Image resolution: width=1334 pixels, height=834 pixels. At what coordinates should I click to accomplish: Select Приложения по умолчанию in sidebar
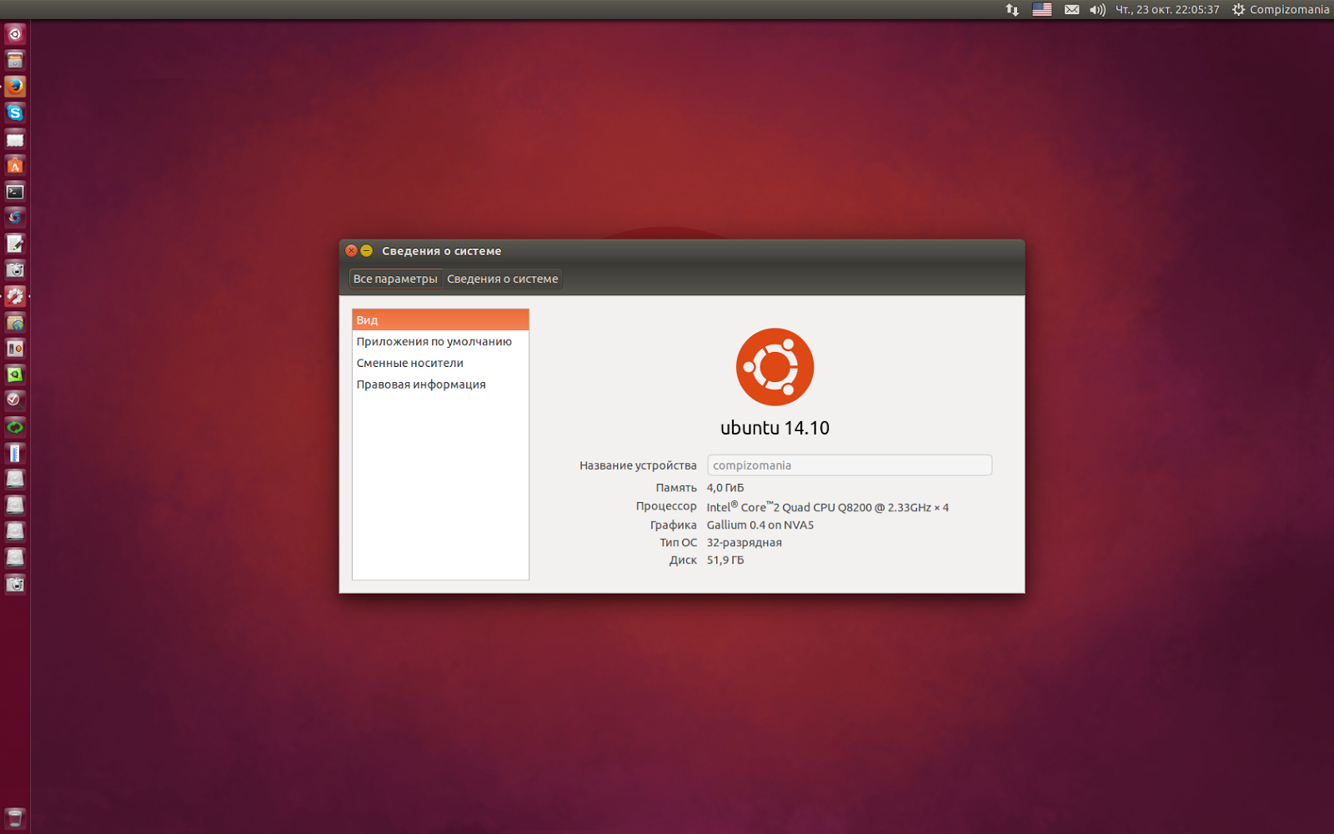point(440,342)
